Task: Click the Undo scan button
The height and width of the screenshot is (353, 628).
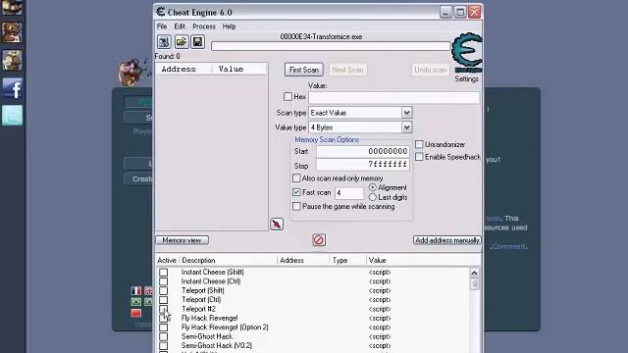Action: point(430,70)
